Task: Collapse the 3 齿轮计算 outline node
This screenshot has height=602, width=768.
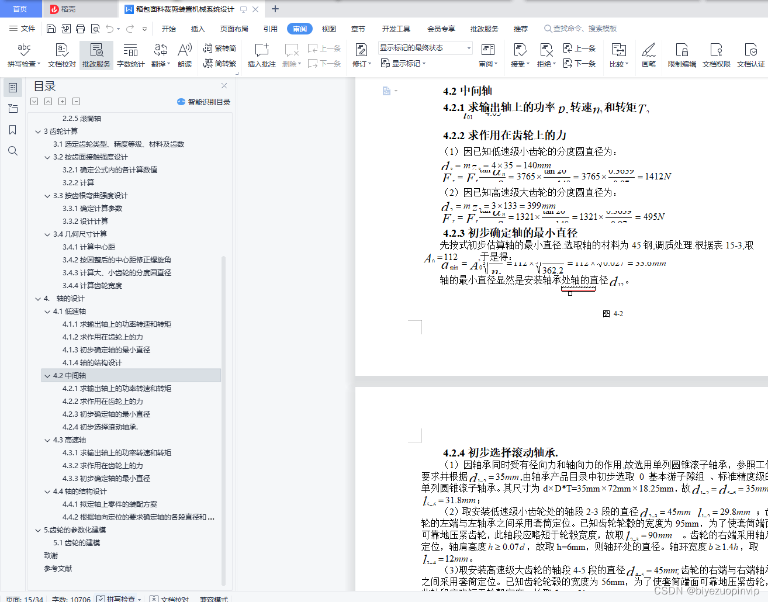Action: (38, 132)
